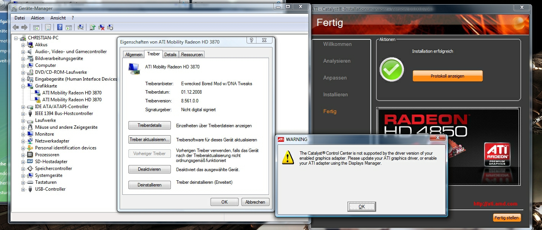The image size is (542, 230).
Task: Select the Speichercontroller icon in tree
Action: click(30, 168)
